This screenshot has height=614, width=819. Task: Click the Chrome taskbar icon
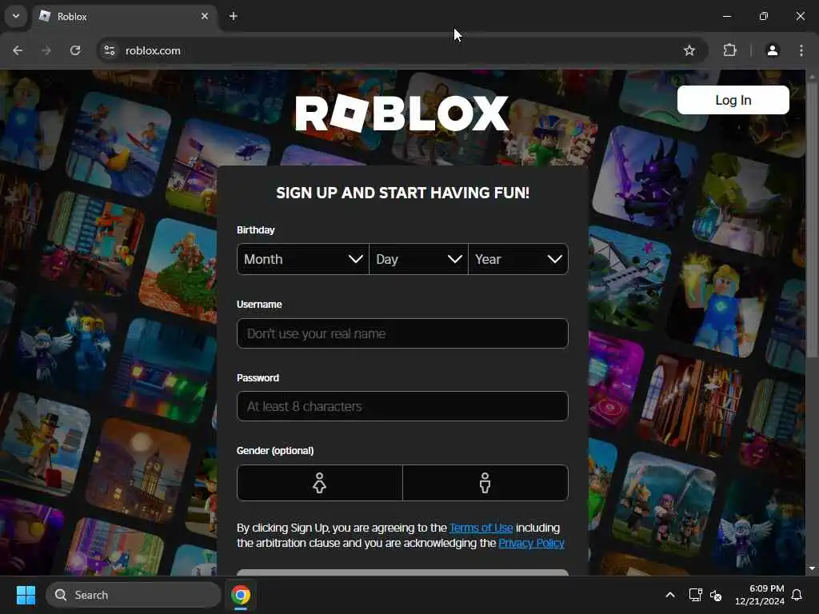tap(241, 595)
